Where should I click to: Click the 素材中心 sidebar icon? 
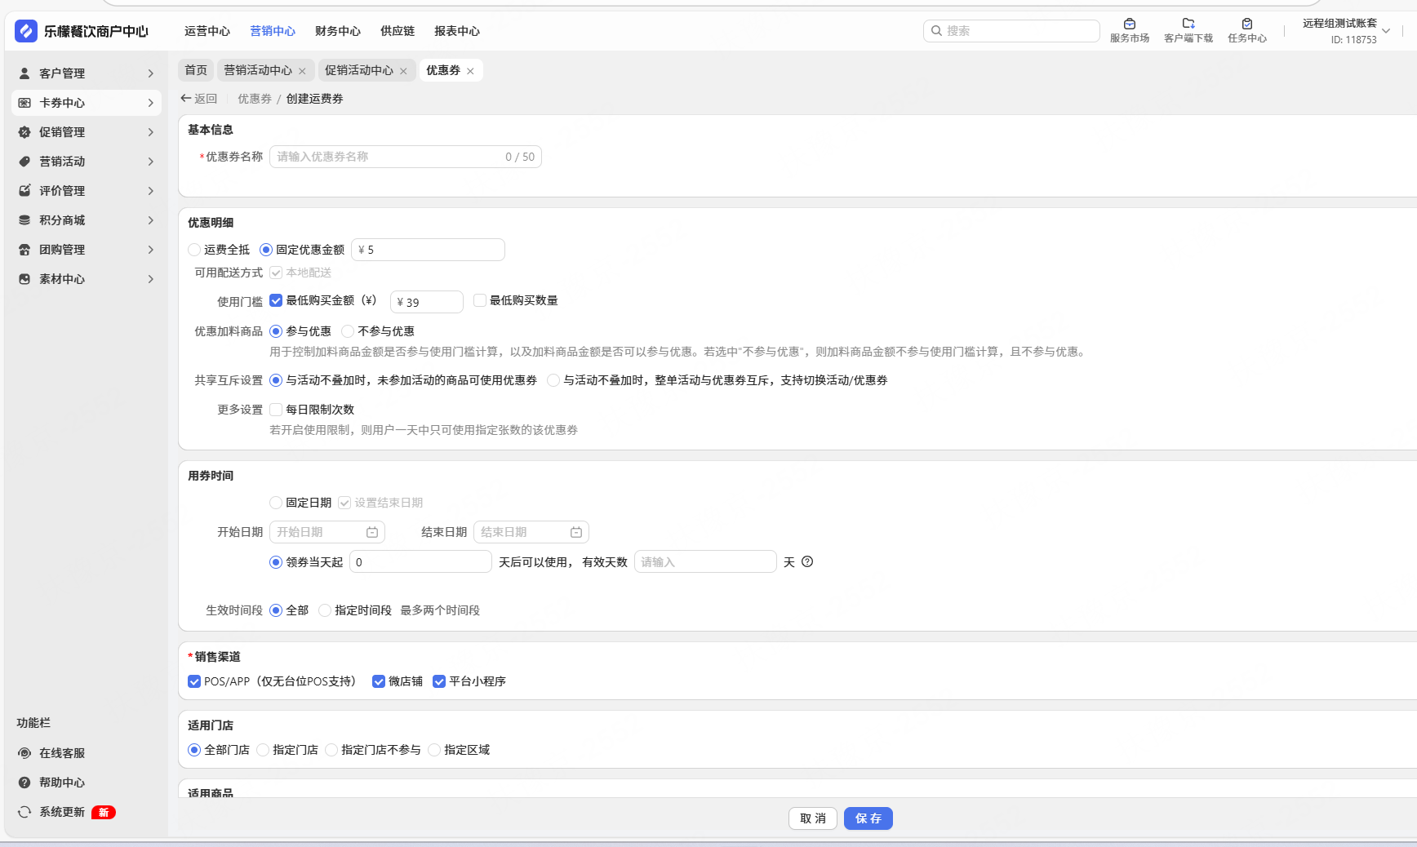[x=24, y=279]
